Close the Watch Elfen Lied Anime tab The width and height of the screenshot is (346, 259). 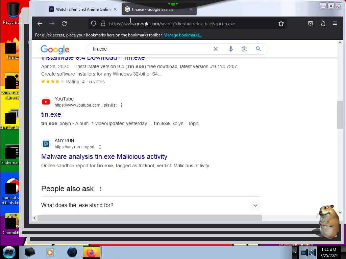click(115, 9)
